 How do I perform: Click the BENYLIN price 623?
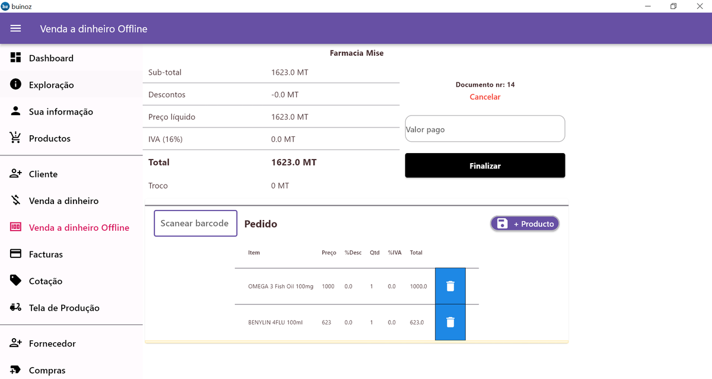click(x=326, y=323)
